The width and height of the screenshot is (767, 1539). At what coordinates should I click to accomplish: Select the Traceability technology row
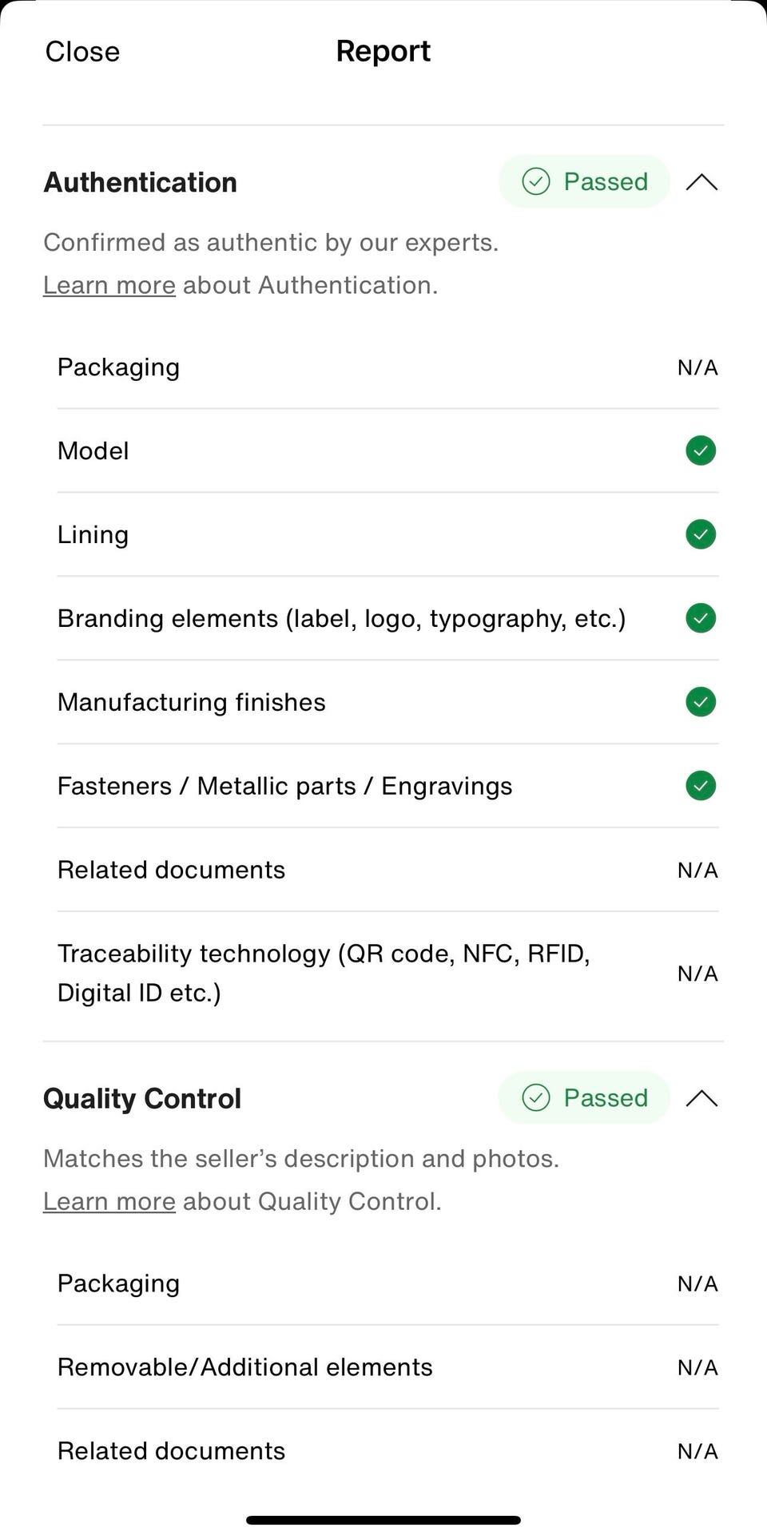pyautogui.click(x=387, y=973)
